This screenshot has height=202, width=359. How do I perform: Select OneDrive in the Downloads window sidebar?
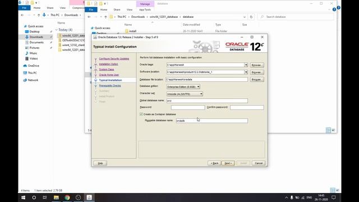33,66
